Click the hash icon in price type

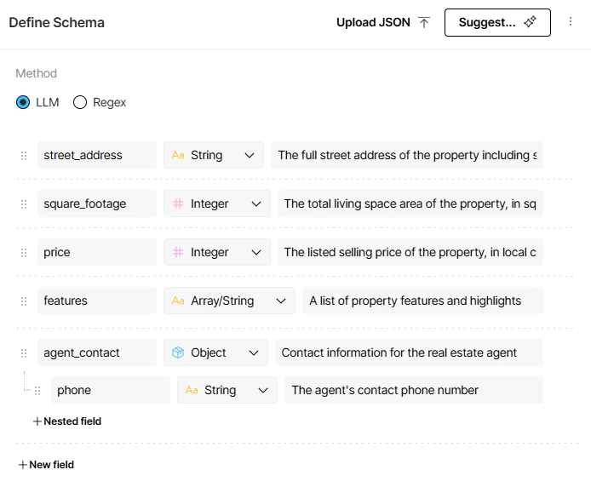[178, 252]
